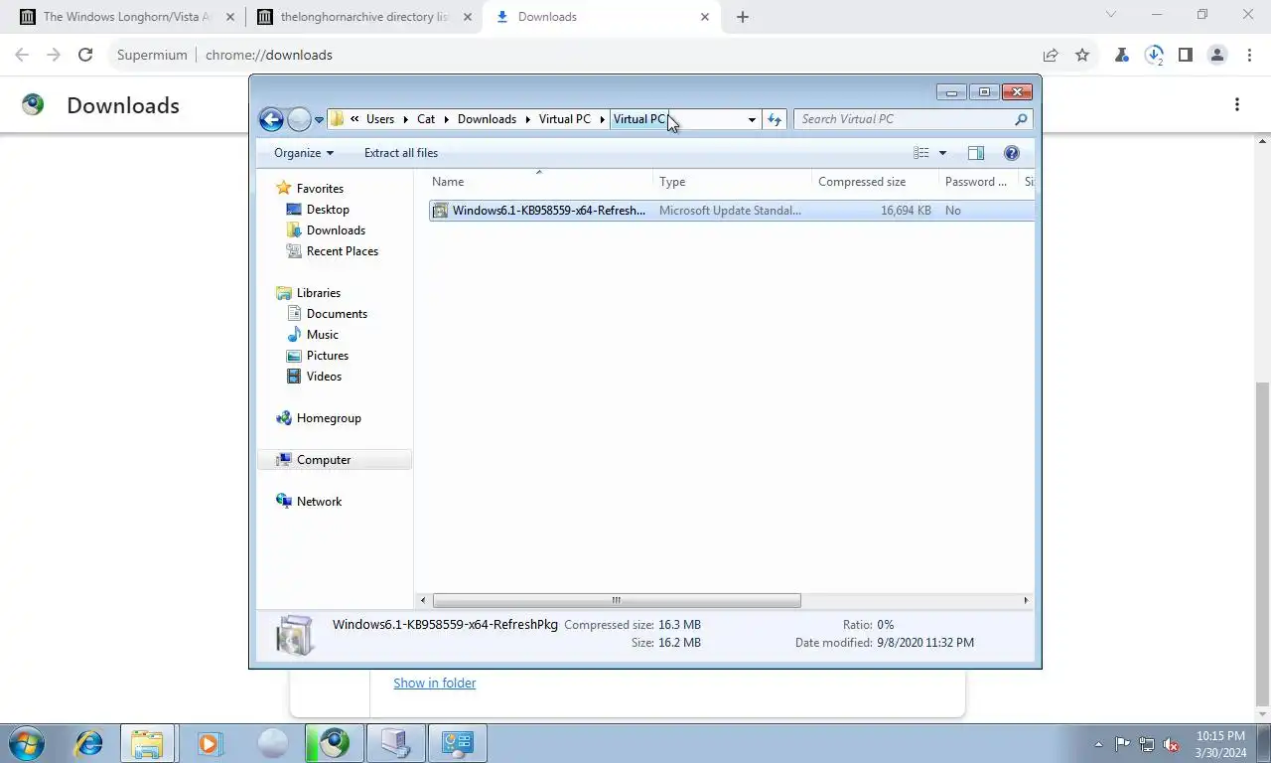The image size is (1271, 763).
Task: Click the horizontal scrollbar thumb
Action: click(616, 600)
